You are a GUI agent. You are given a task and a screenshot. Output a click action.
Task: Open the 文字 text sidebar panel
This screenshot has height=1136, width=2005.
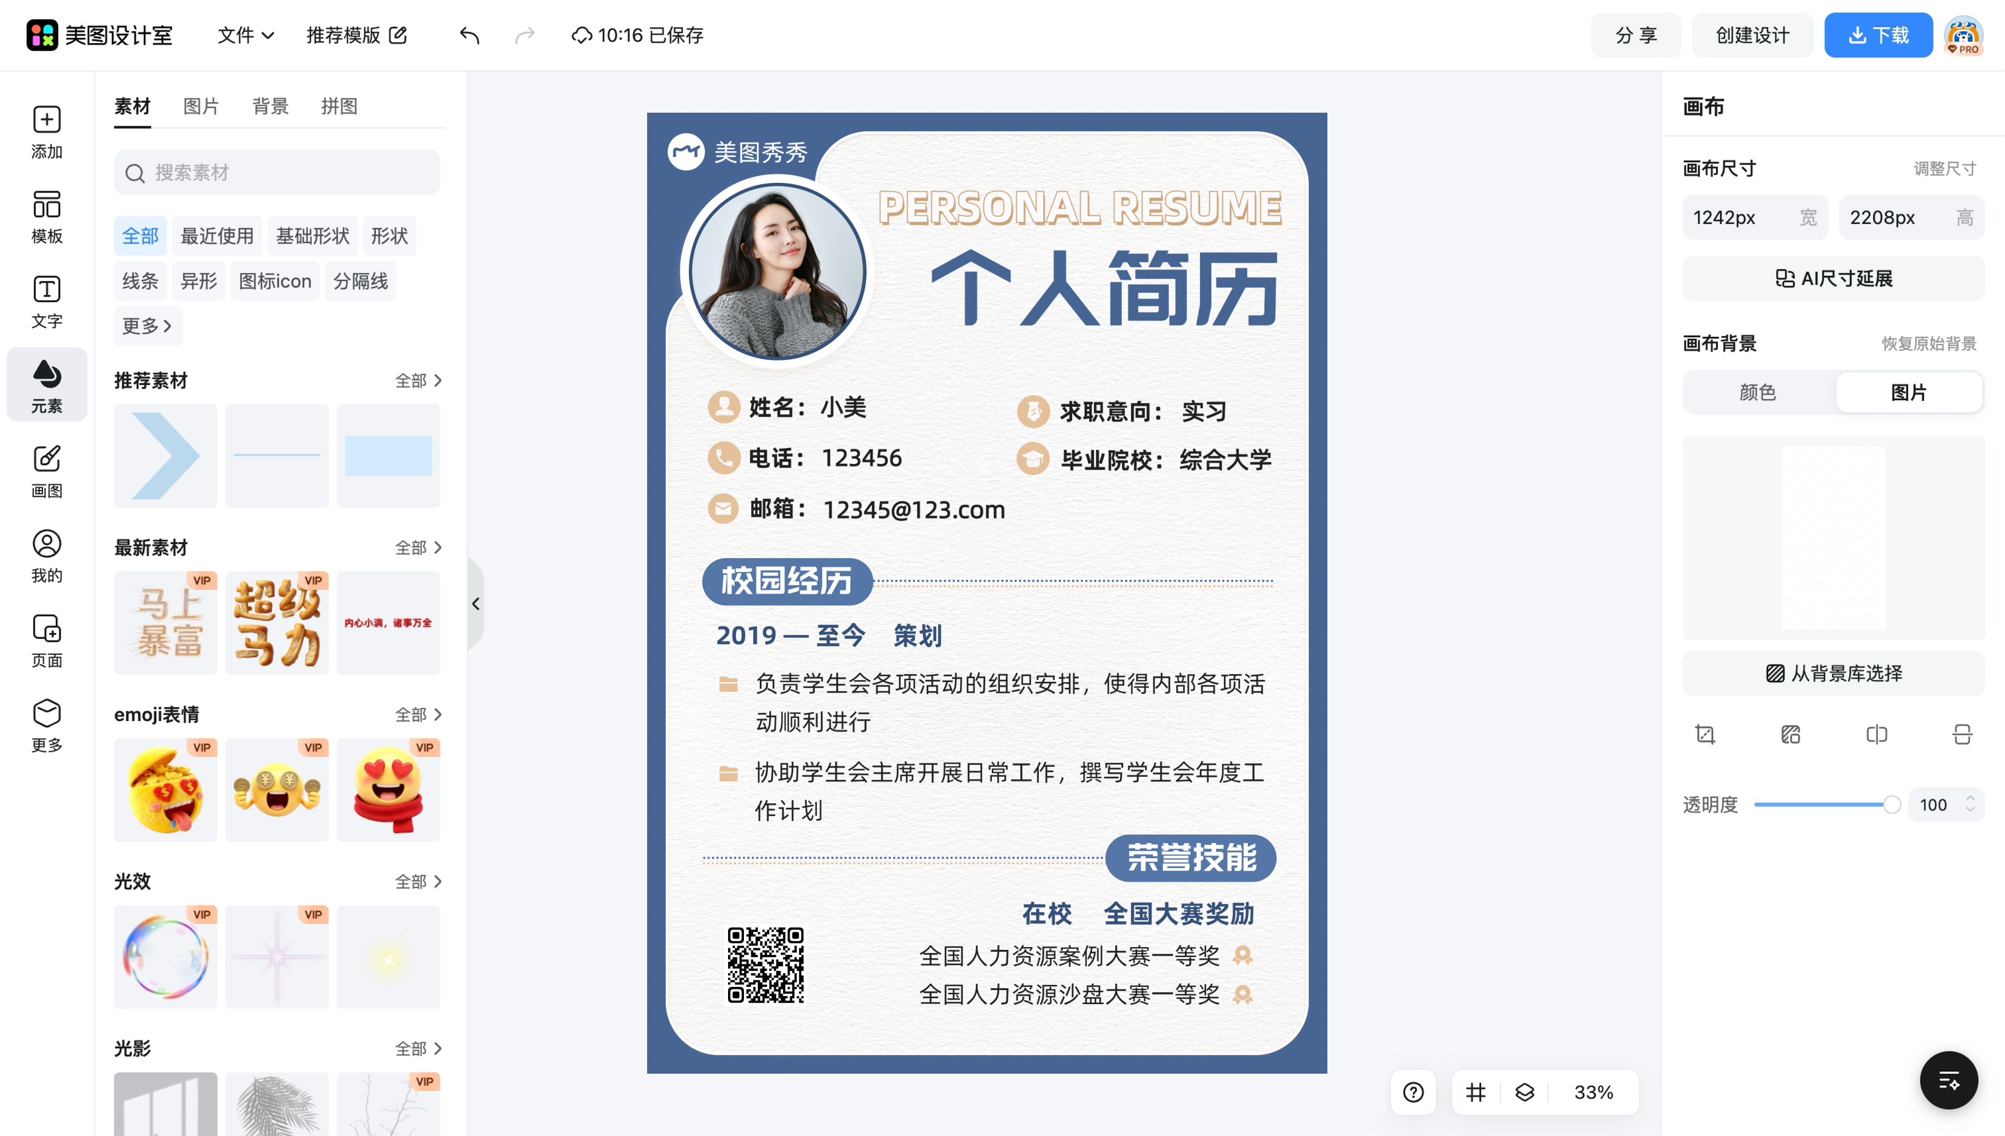click(47, 302)
